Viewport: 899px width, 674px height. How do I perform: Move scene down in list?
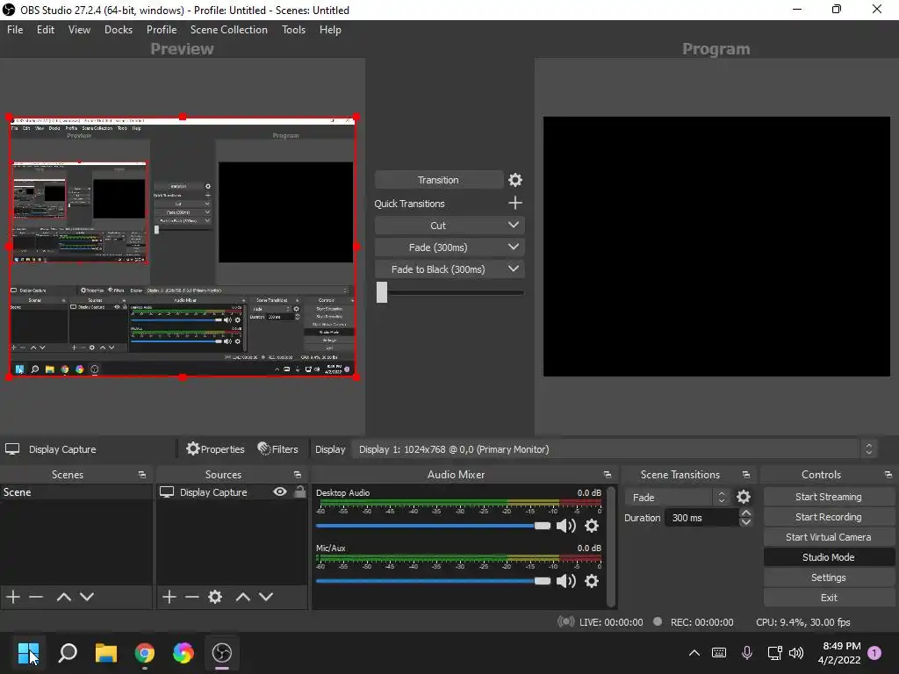point(87,597)
